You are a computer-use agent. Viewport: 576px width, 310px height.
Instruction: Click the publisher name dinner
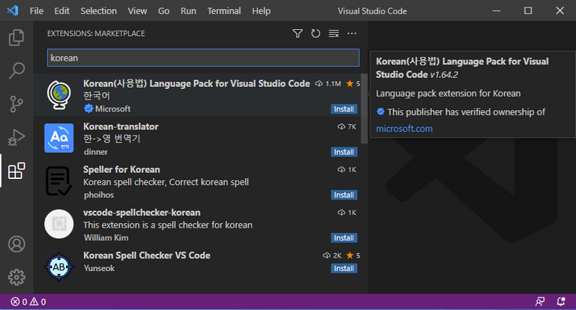[x=96, y=152]
